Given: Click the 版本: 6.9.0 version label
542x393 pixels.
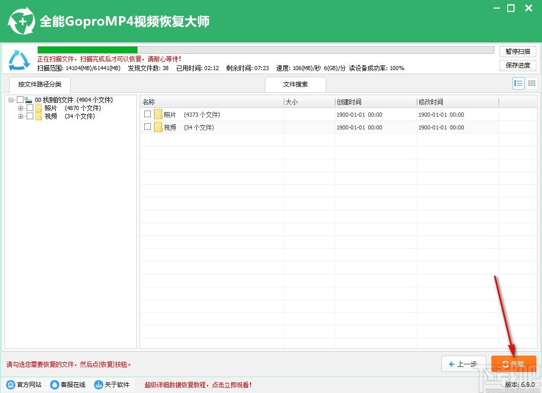Looking at the screenshot, I should click(520, 385).
